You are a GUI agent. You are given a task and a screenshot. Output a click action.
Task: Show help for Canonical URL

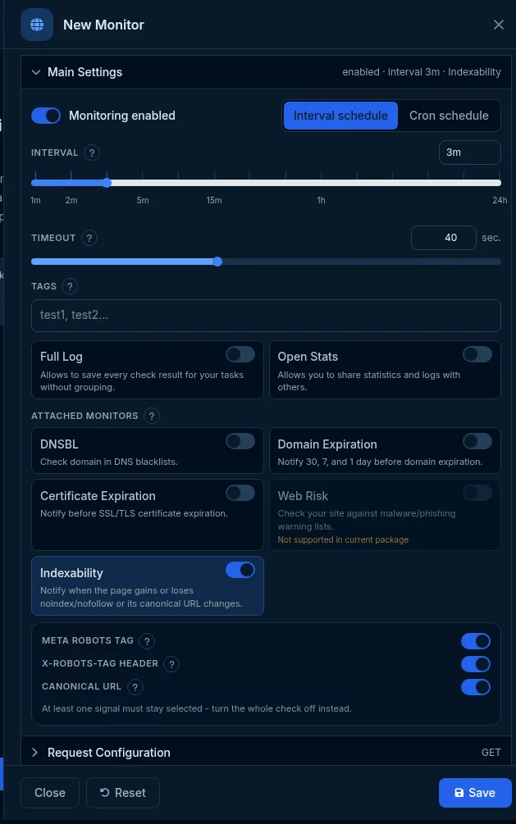pyautogui.click(x=135, y=687)
